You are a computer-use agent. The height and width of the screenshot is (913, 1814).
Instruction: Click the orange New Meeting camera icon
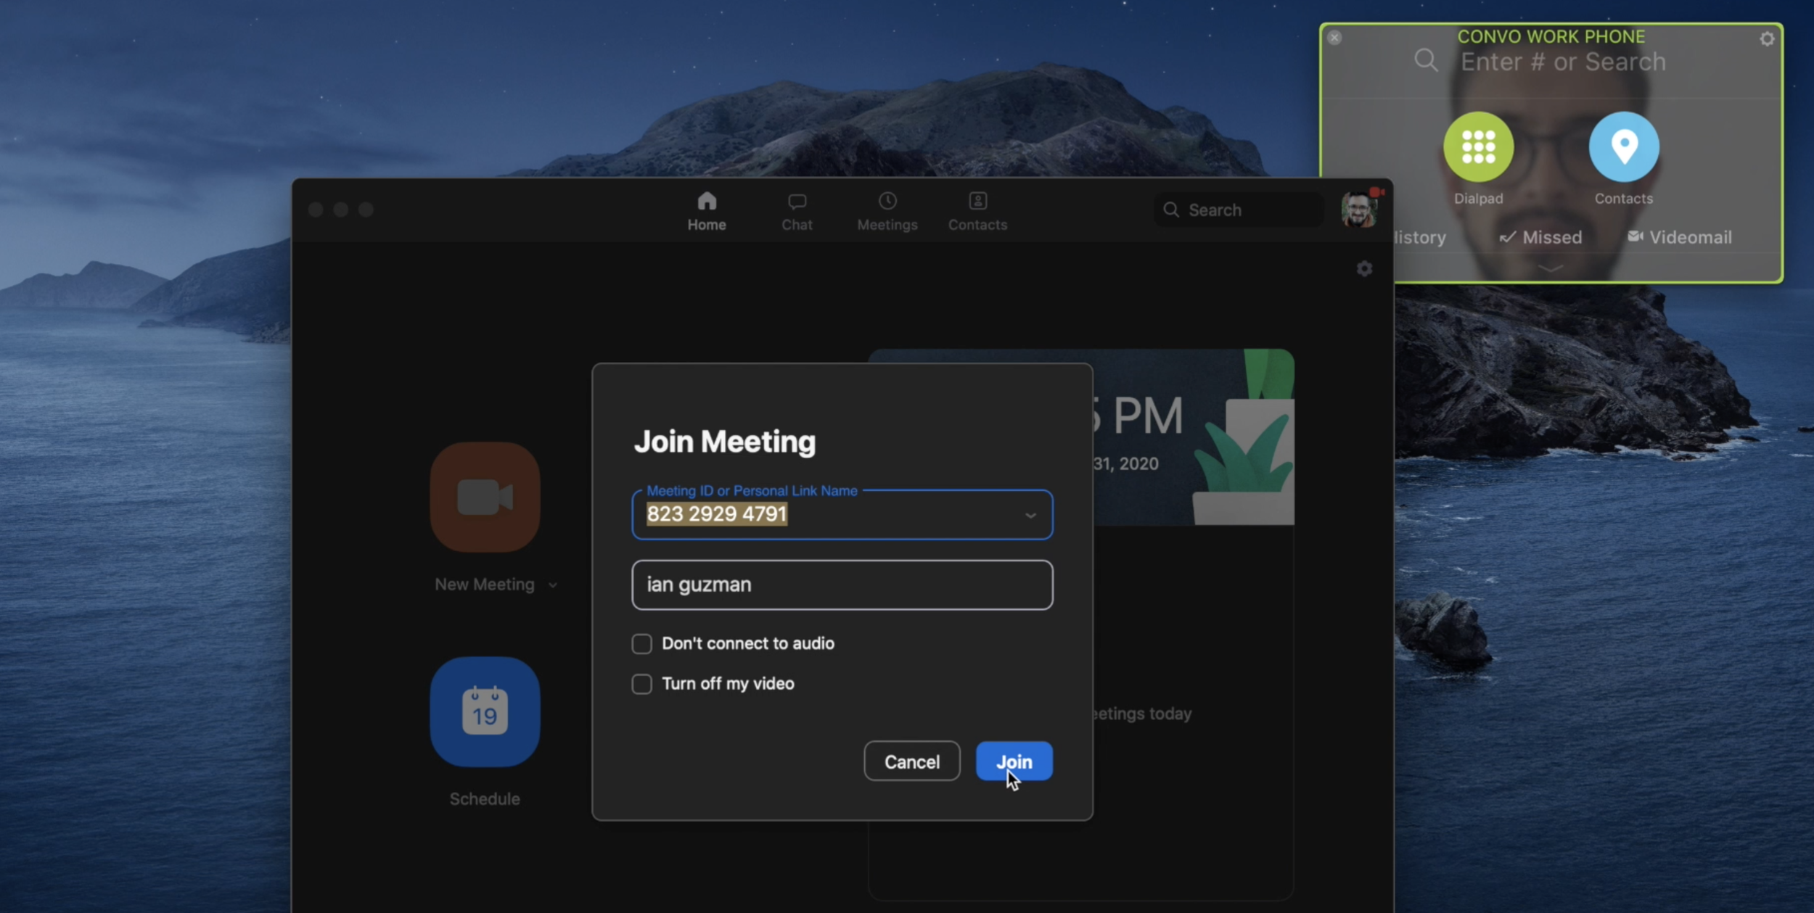point(485,497)
